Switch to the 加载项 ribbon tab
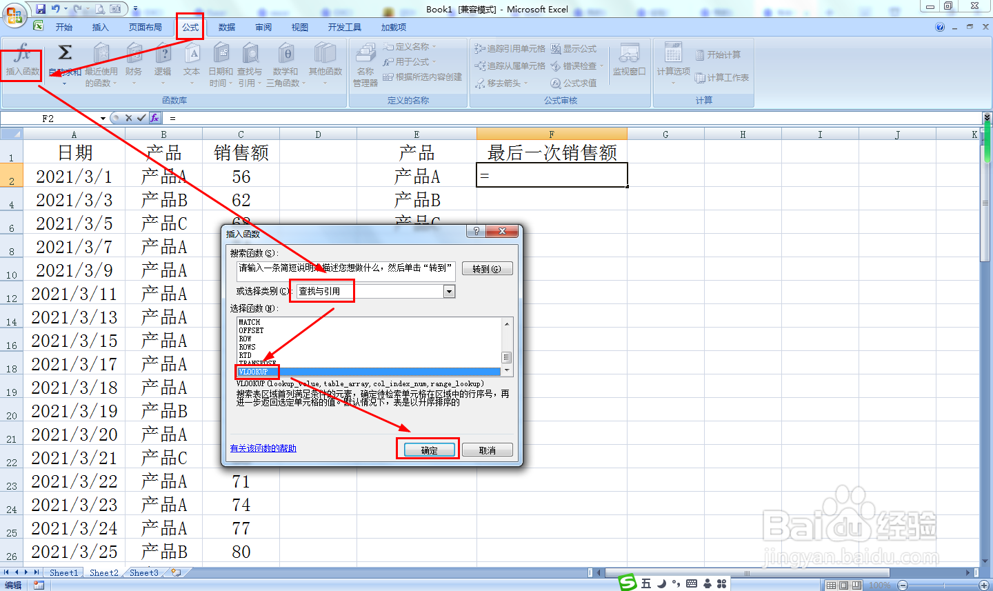The image size is (993, 591). 394,27
